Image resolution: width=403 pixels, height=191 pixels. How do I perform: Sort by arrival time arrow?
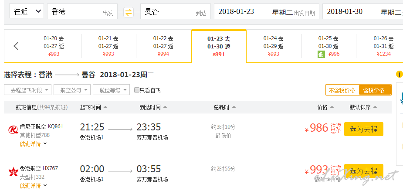point(165,107)
